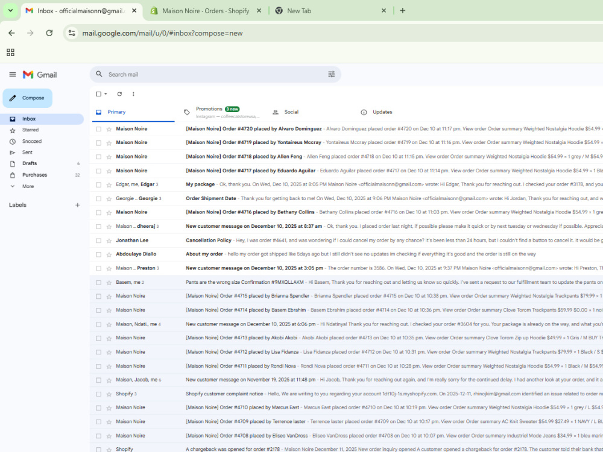Screen dimensions: 603x452
Task: Open email 'A chargeback was opened for order #2178'
Action: pos(346,450)
